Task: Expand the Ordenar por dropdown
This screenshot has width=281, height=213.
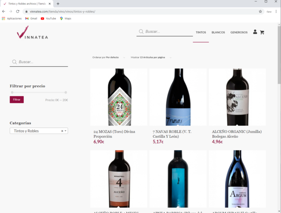Action: click(109, 57)
